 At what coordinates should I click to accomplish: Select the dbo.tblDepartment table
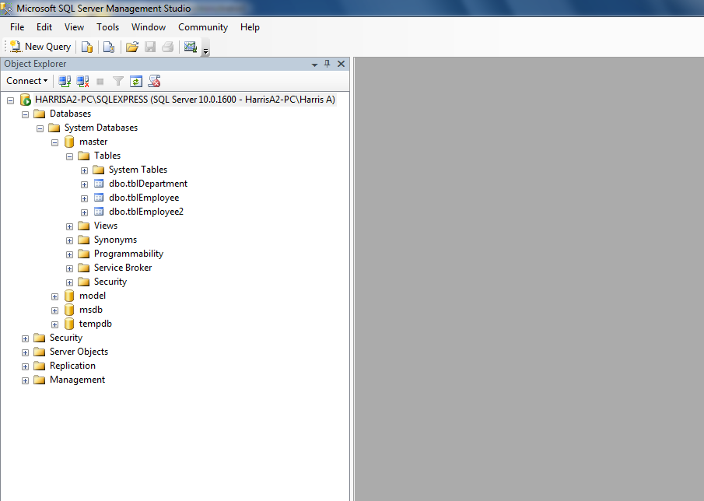click(147, 184)
